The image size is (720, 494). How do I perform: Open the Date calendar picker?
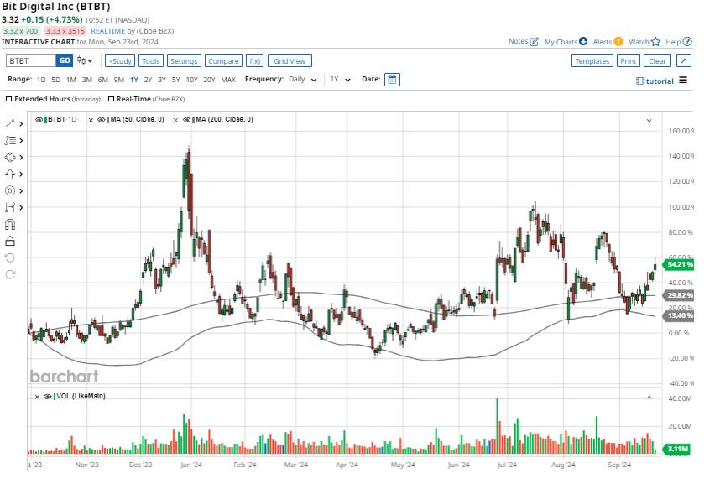(392, 80)
